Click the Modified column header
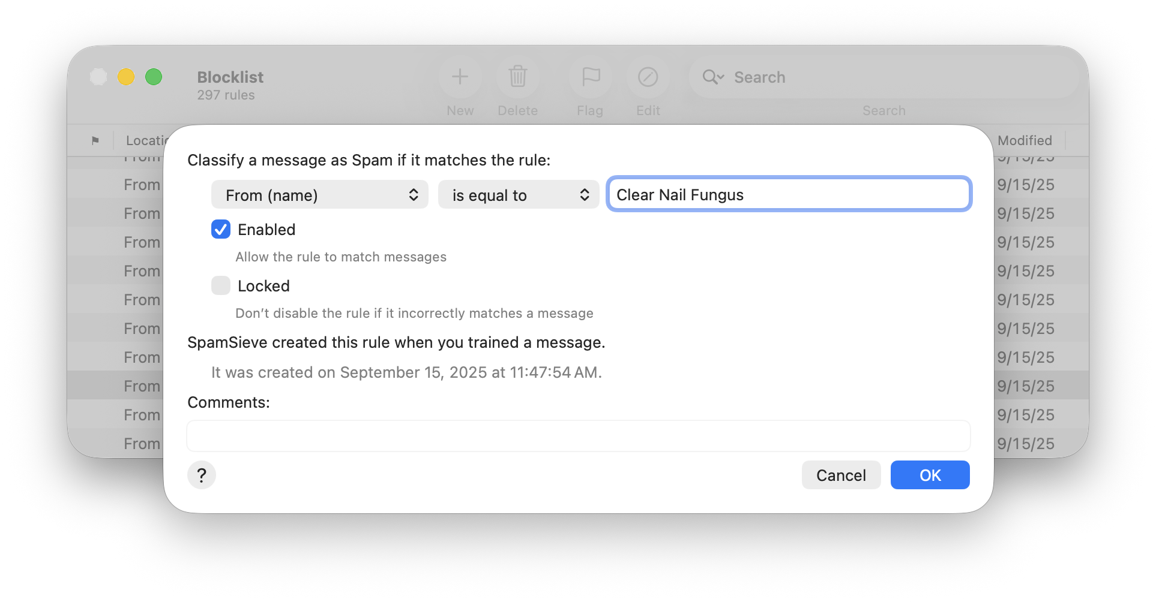The image size is (1156, 602). point(1025,141)
